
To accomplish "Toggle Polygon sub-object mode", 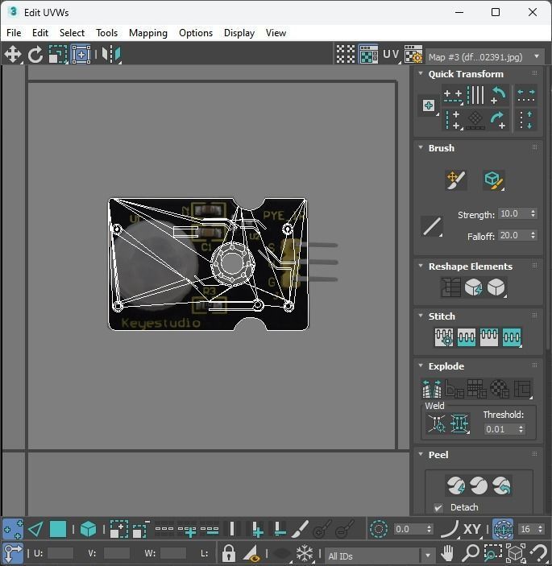I will (58, 529).
